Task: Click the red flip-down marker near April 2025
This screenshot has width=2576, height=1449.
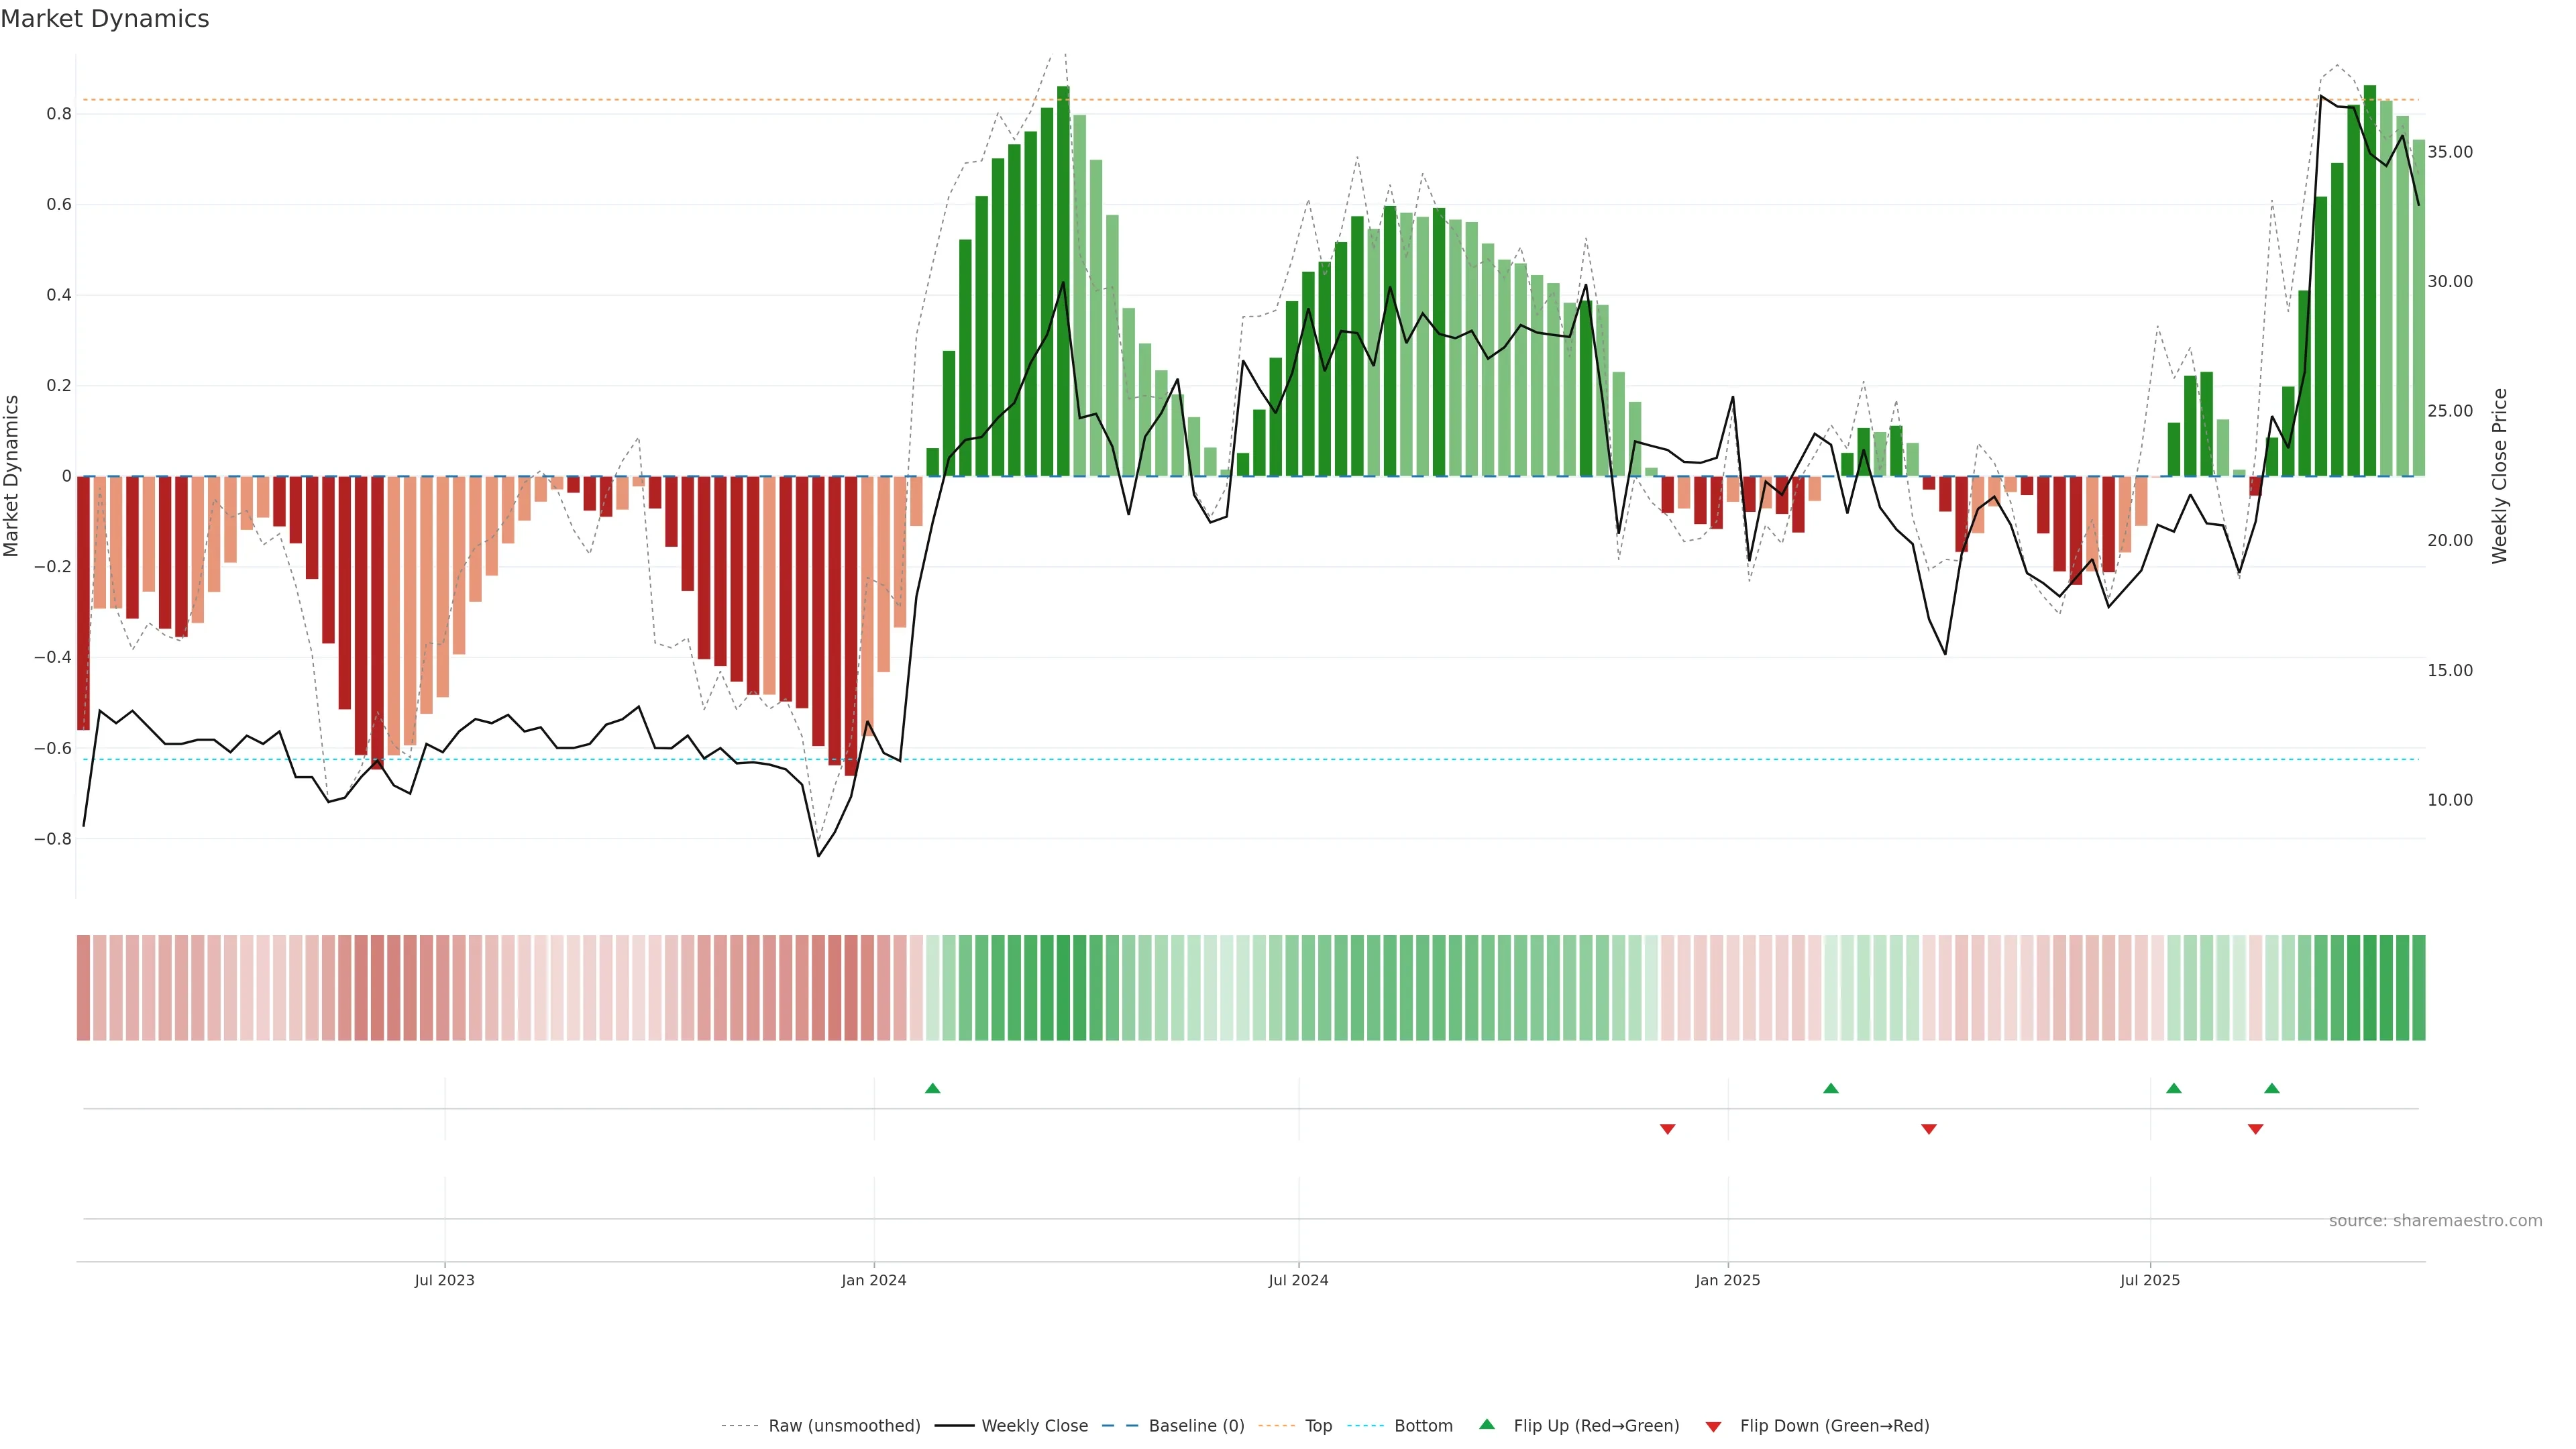Action: [1928, 1129]
